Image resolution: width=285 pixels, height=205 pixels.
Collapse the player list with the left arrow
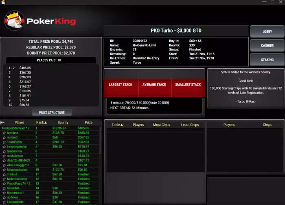coord(2,122)
